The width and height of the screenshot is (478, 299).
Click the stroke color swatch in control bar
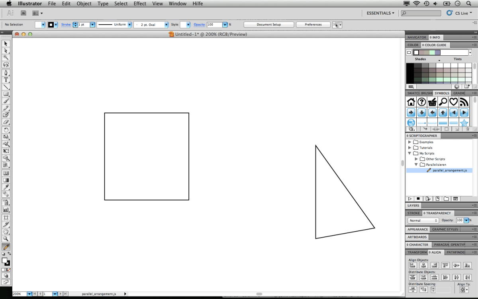tap(51, 25)
